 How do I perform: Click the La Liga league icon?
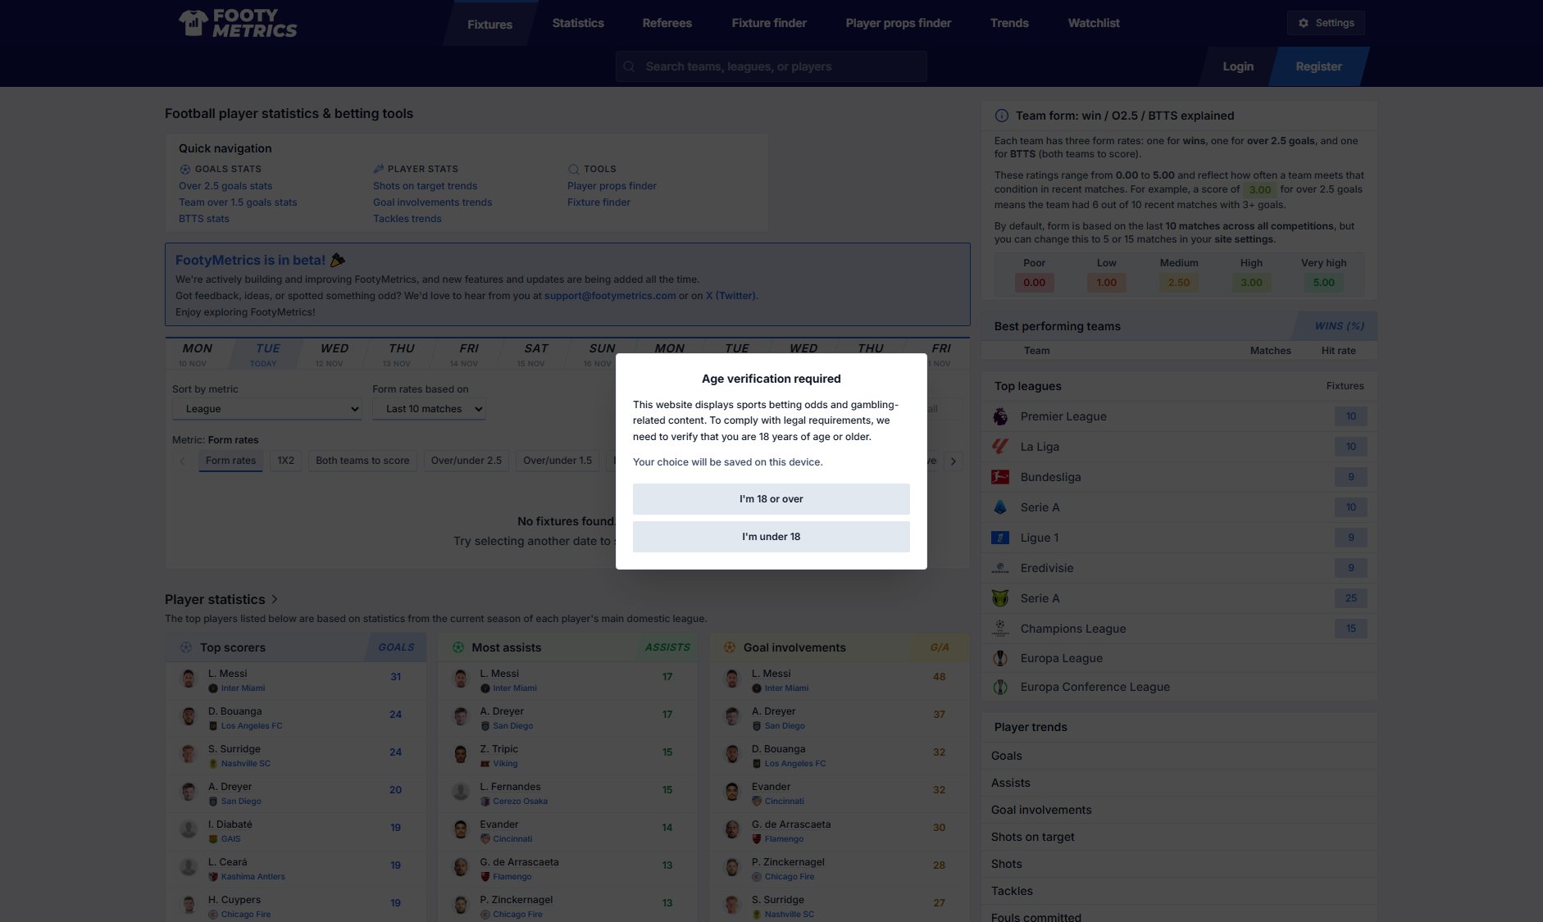tap(1000, 447)
